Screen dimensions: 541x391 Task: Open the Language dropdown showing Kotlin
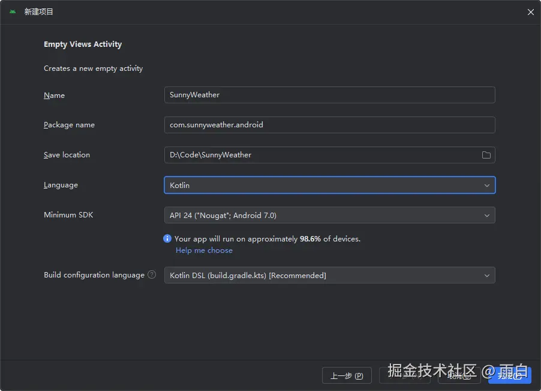coord(329,185)
